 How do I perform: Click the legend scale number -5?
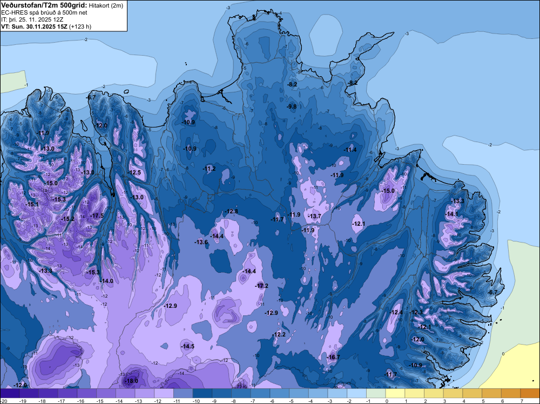293,401
